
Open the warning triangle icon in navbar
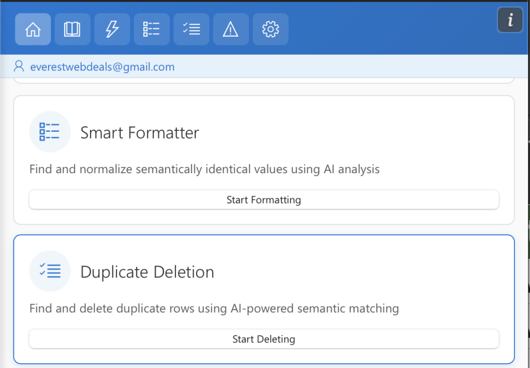coord(231,29)
